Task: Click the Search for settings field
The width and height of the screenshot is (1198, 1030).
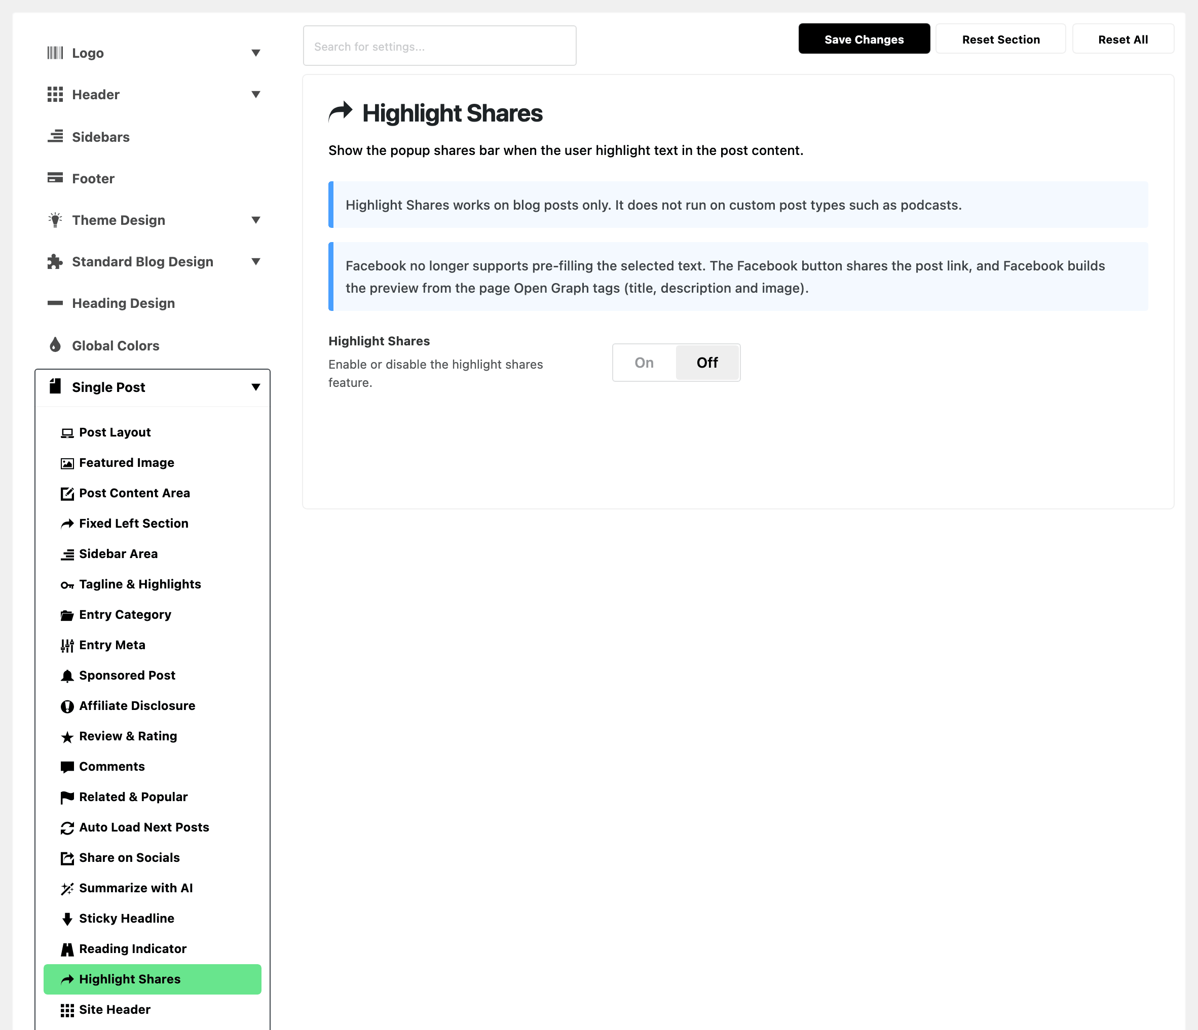Action: pos(439,46)
